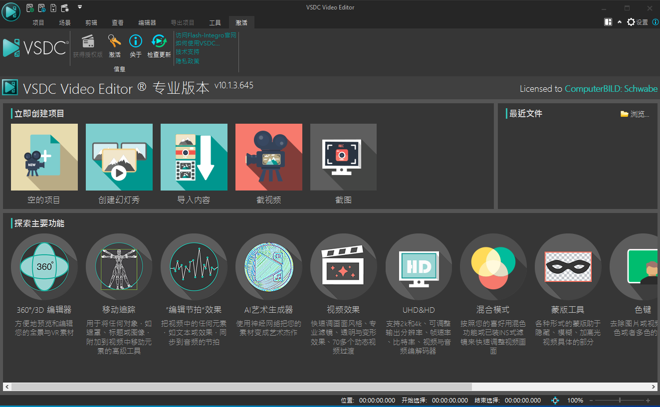Click the zoom in plus button
This screenshot has height=407, width=660.
coord(648,400)
